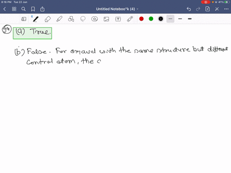
Task: Close editing mode with the X icon
Action: (217, 9)
